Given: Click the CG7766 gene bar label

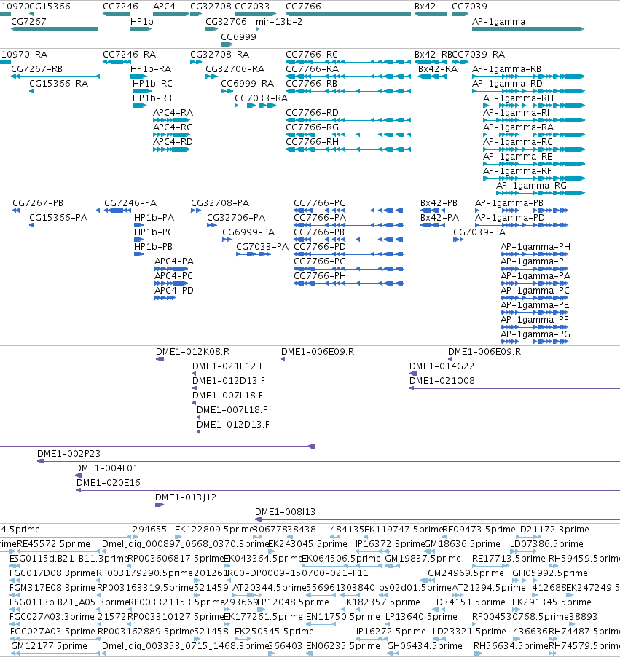Looking at the screenshot, I should [303, 7].
